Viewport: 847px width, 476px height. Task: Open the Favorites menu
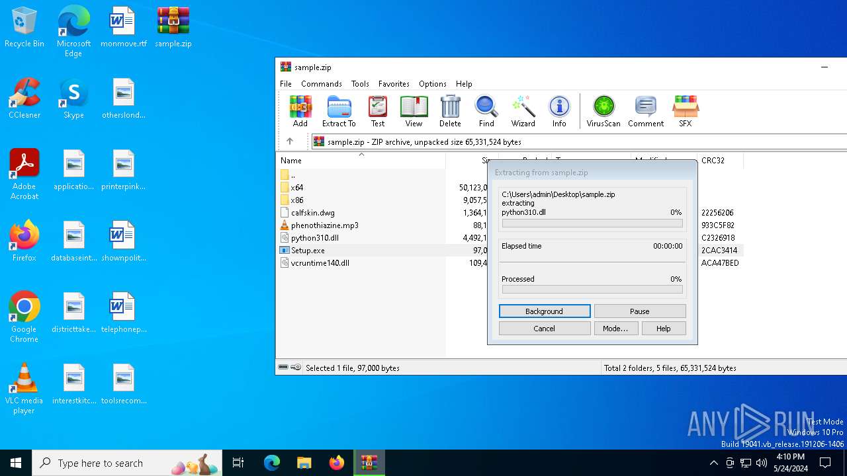coord(394,84)
